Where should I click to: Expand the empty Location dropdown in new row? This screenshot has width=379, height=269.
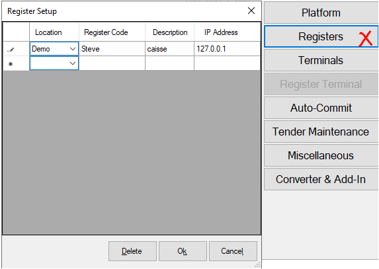(73, 63)
